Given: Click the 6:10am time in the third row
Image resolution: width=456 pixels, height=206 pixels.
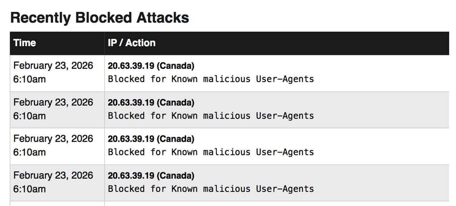Looking at the screenshot, I should 29,152.
